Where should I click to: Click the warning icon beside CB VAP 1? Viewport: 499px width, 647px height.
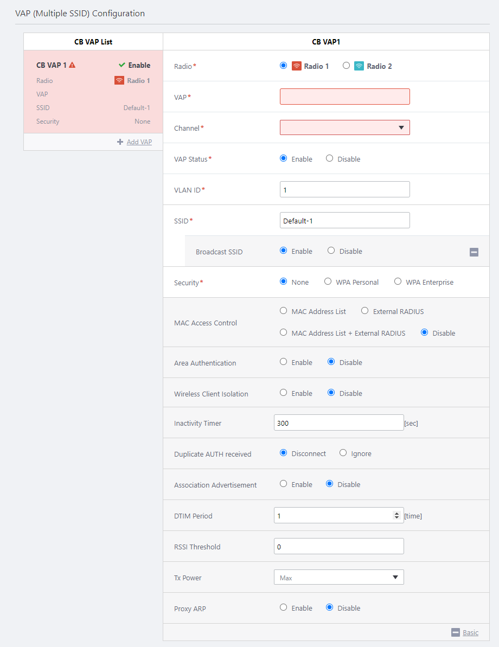[72, 65]
